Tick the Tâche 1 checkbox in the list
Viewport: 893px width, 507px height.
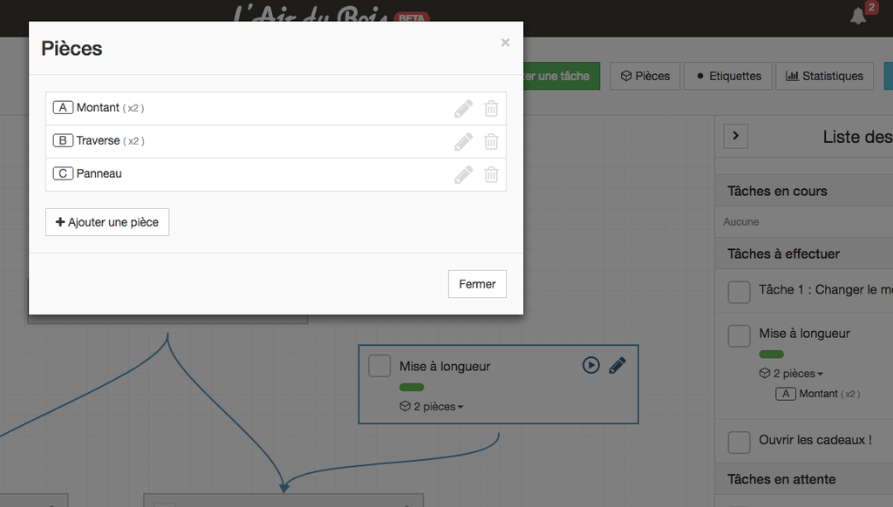tap(739, 292)
